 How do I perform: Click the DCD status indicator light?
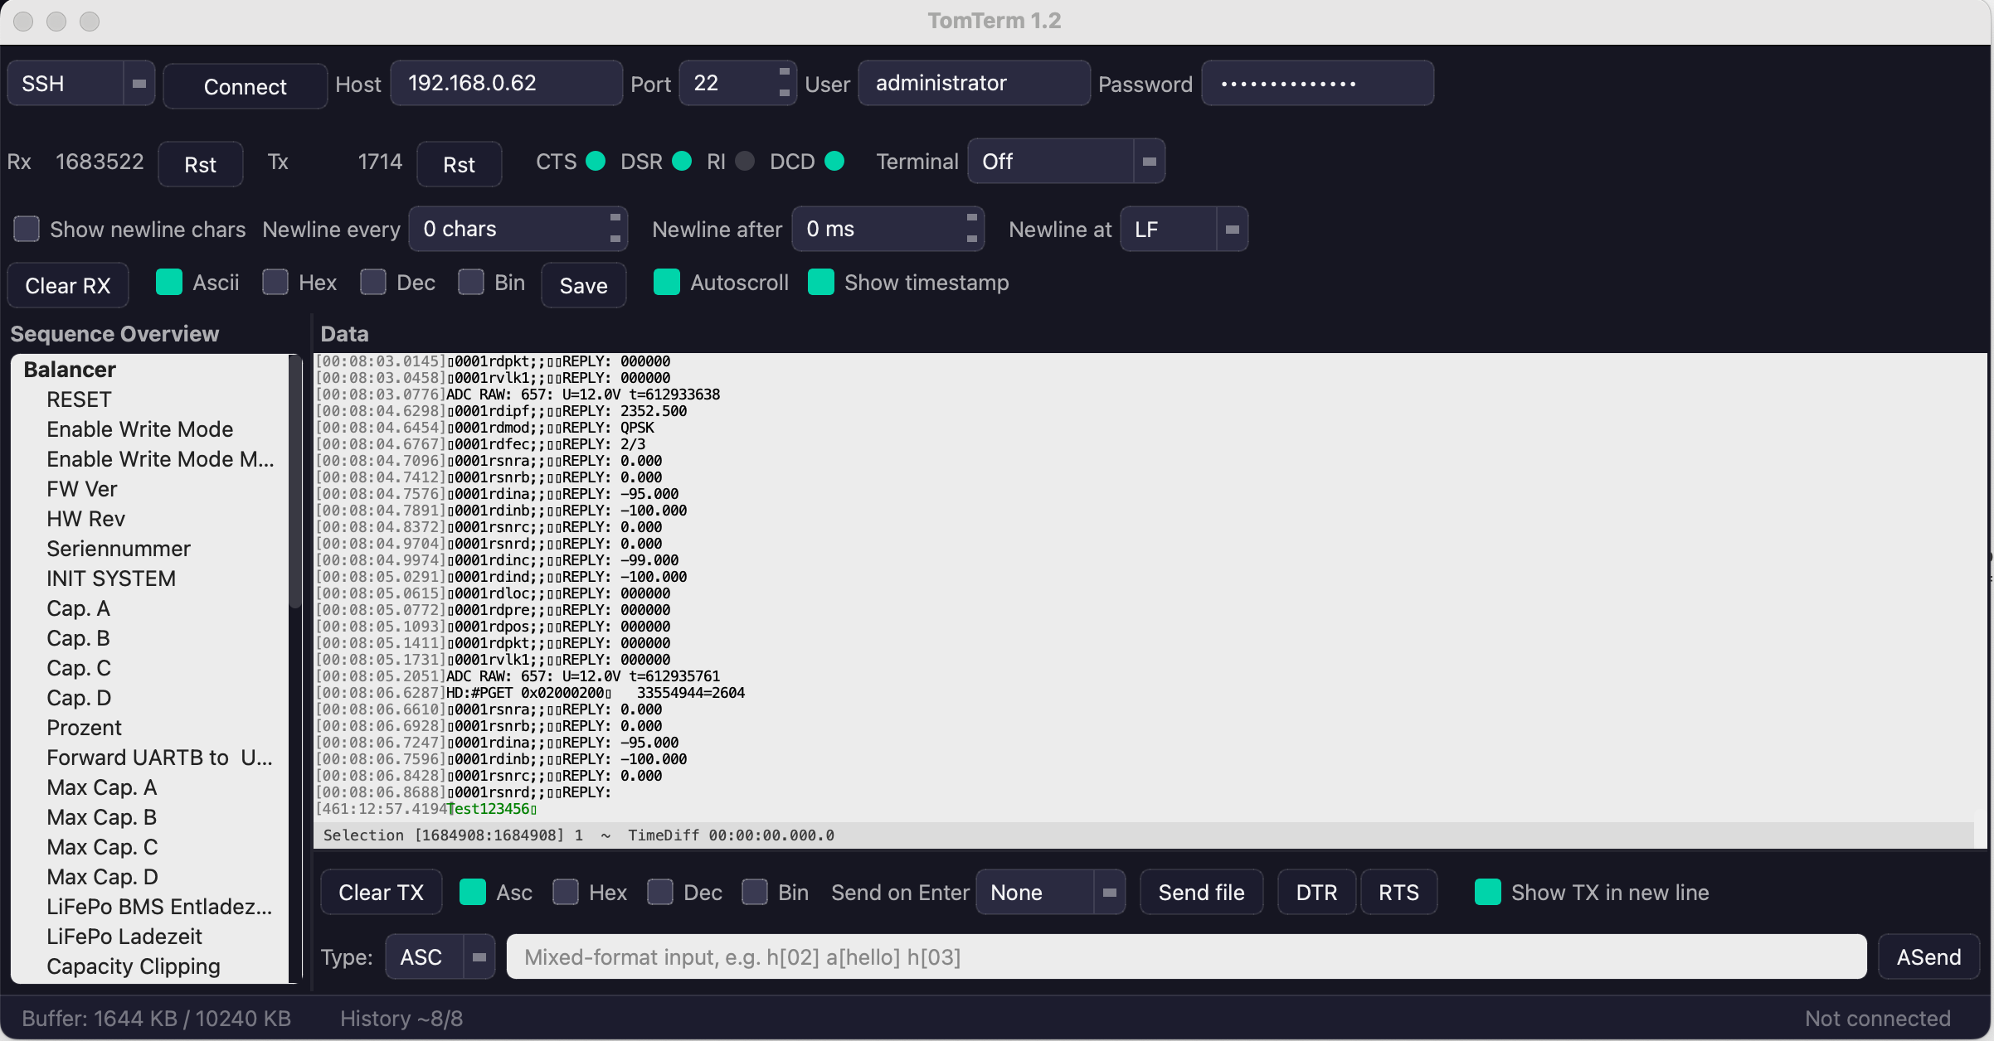click(834, 161)
